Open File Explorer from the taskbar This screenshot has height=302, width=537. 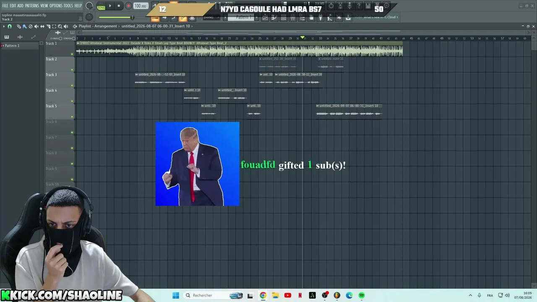(x=275, y=295)
